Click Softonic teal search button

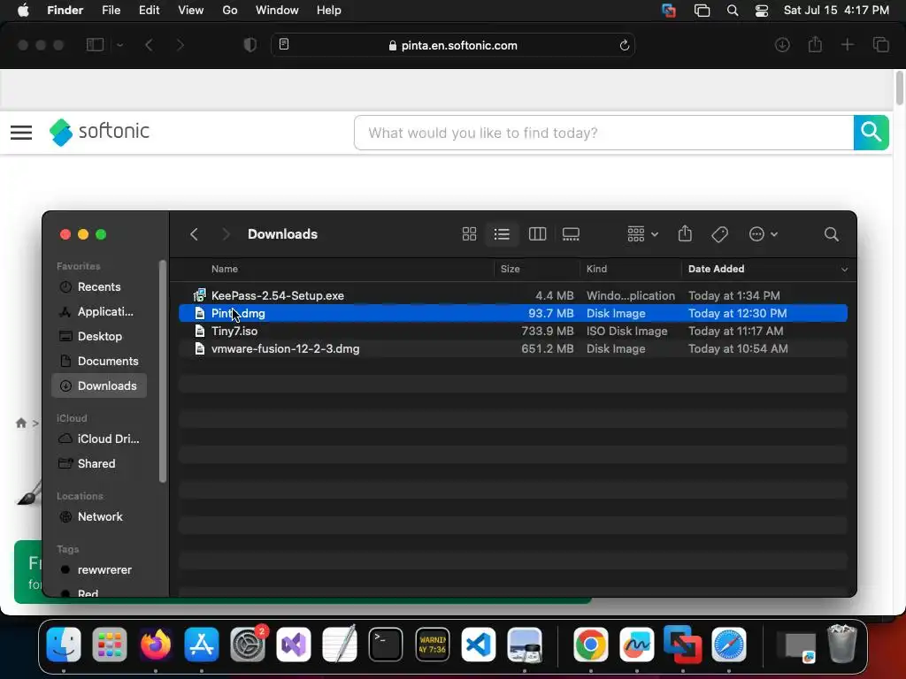pos(871,133)
